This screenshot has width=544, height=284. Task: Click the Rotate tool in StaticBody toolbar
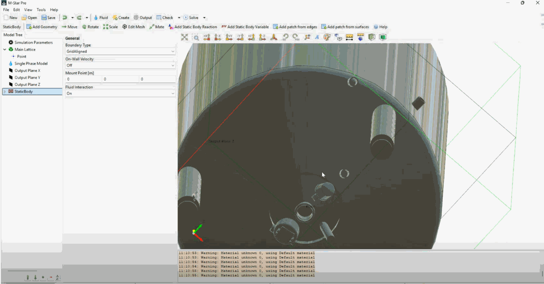(90, 27)
